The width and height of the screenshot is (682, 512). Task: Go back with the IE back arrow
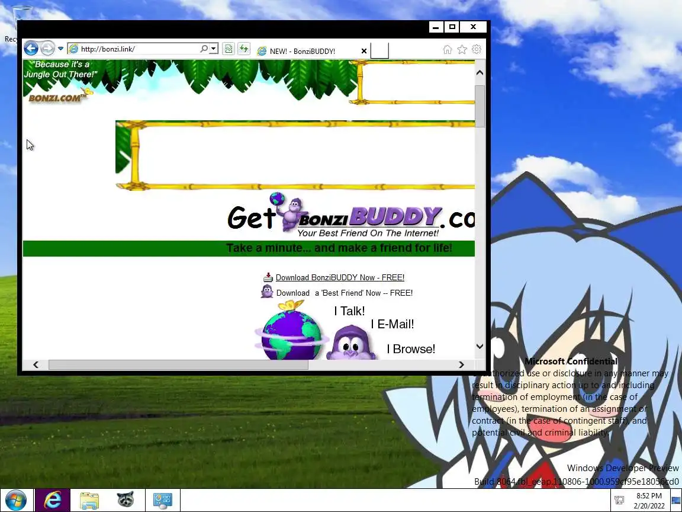click(x=31, y=48)
